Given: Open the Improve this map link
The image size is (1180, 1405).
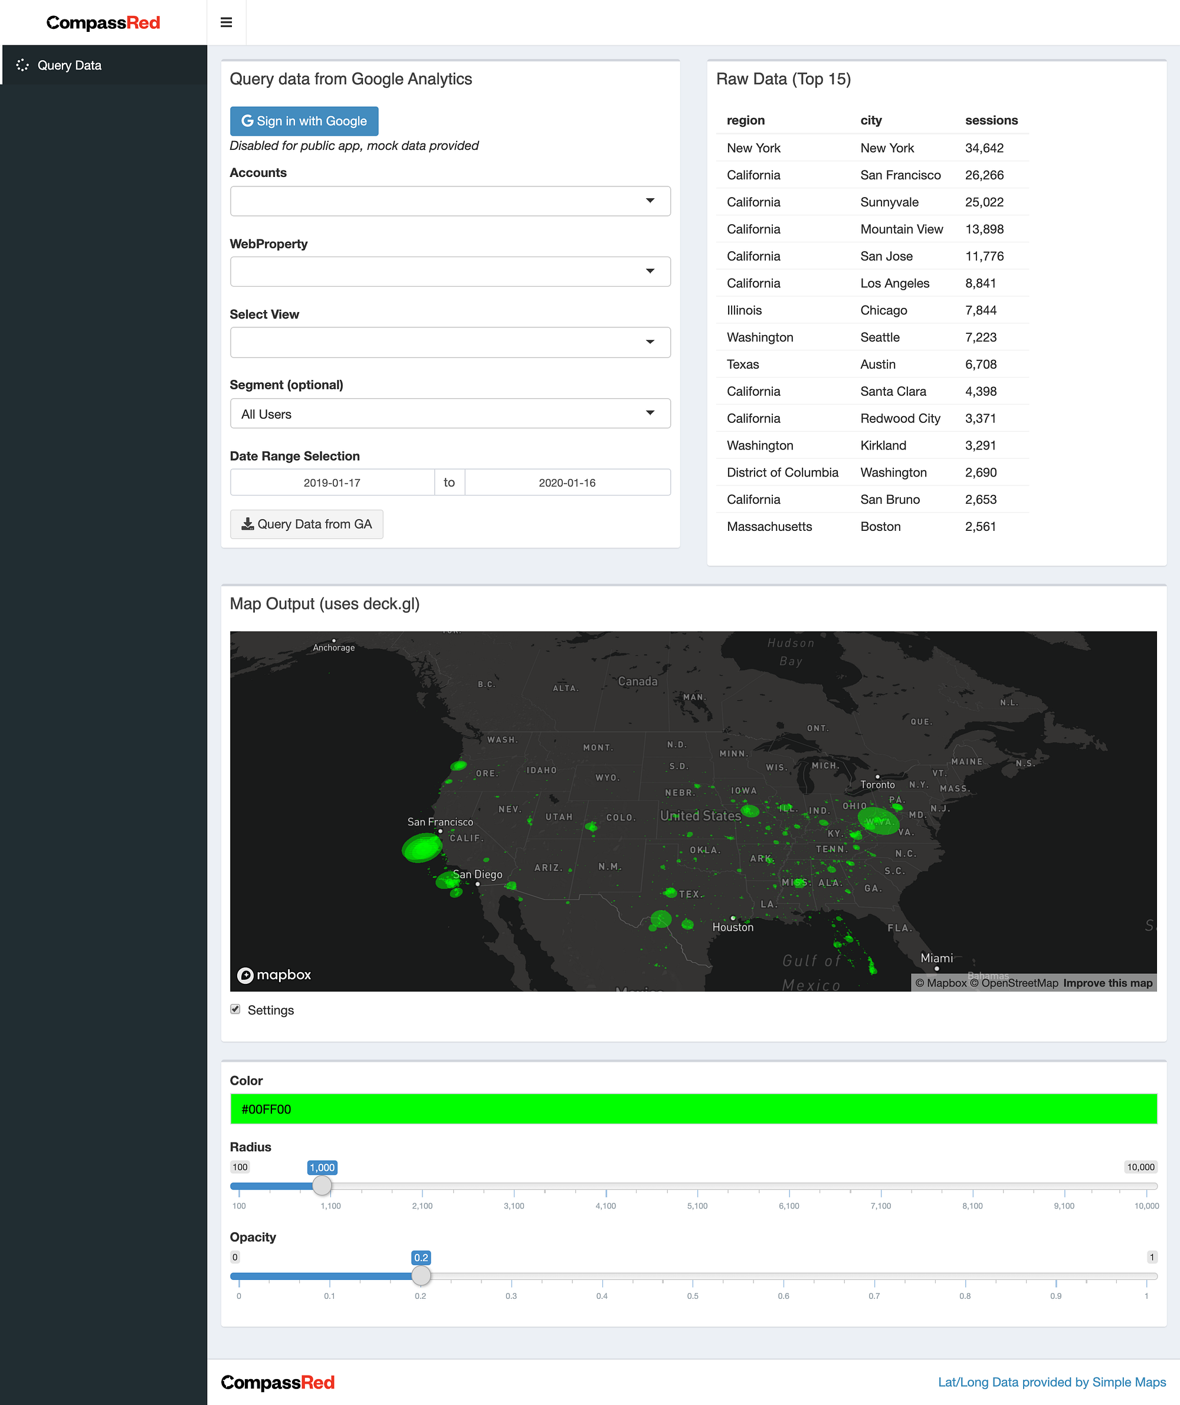Looking at the screenshot, I should click(x=1107, y=983).
